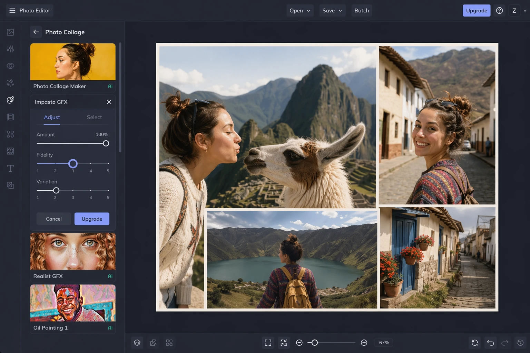Select the Edit sliders sidebar icon
The width and height of the screenshot is (530, 353).
pyautogui.click(x=10, y=49)
